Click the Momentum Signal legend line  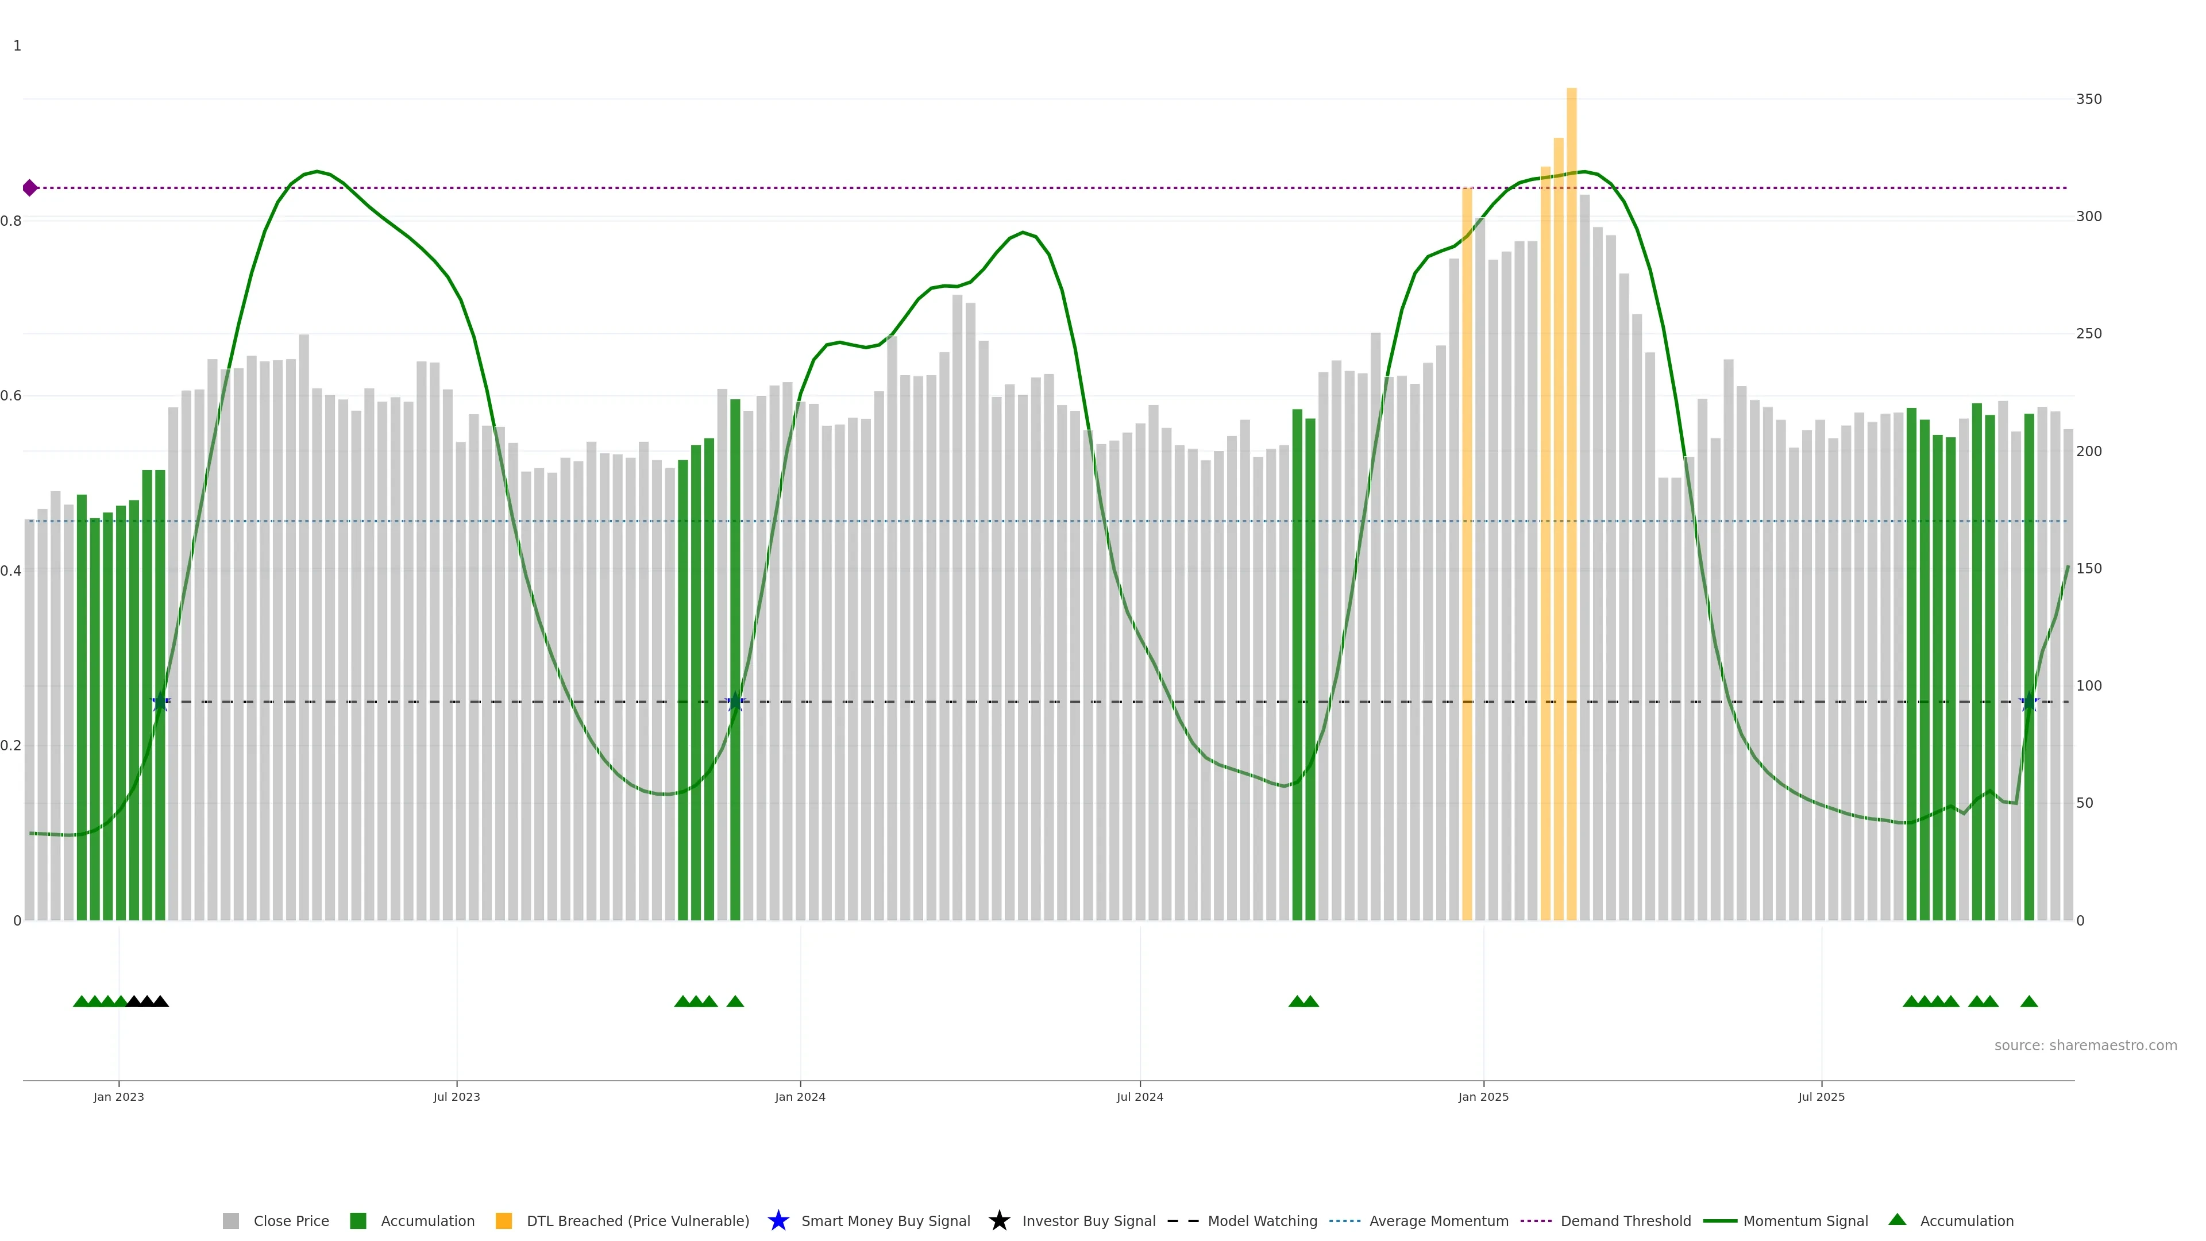(1719, 1220)
